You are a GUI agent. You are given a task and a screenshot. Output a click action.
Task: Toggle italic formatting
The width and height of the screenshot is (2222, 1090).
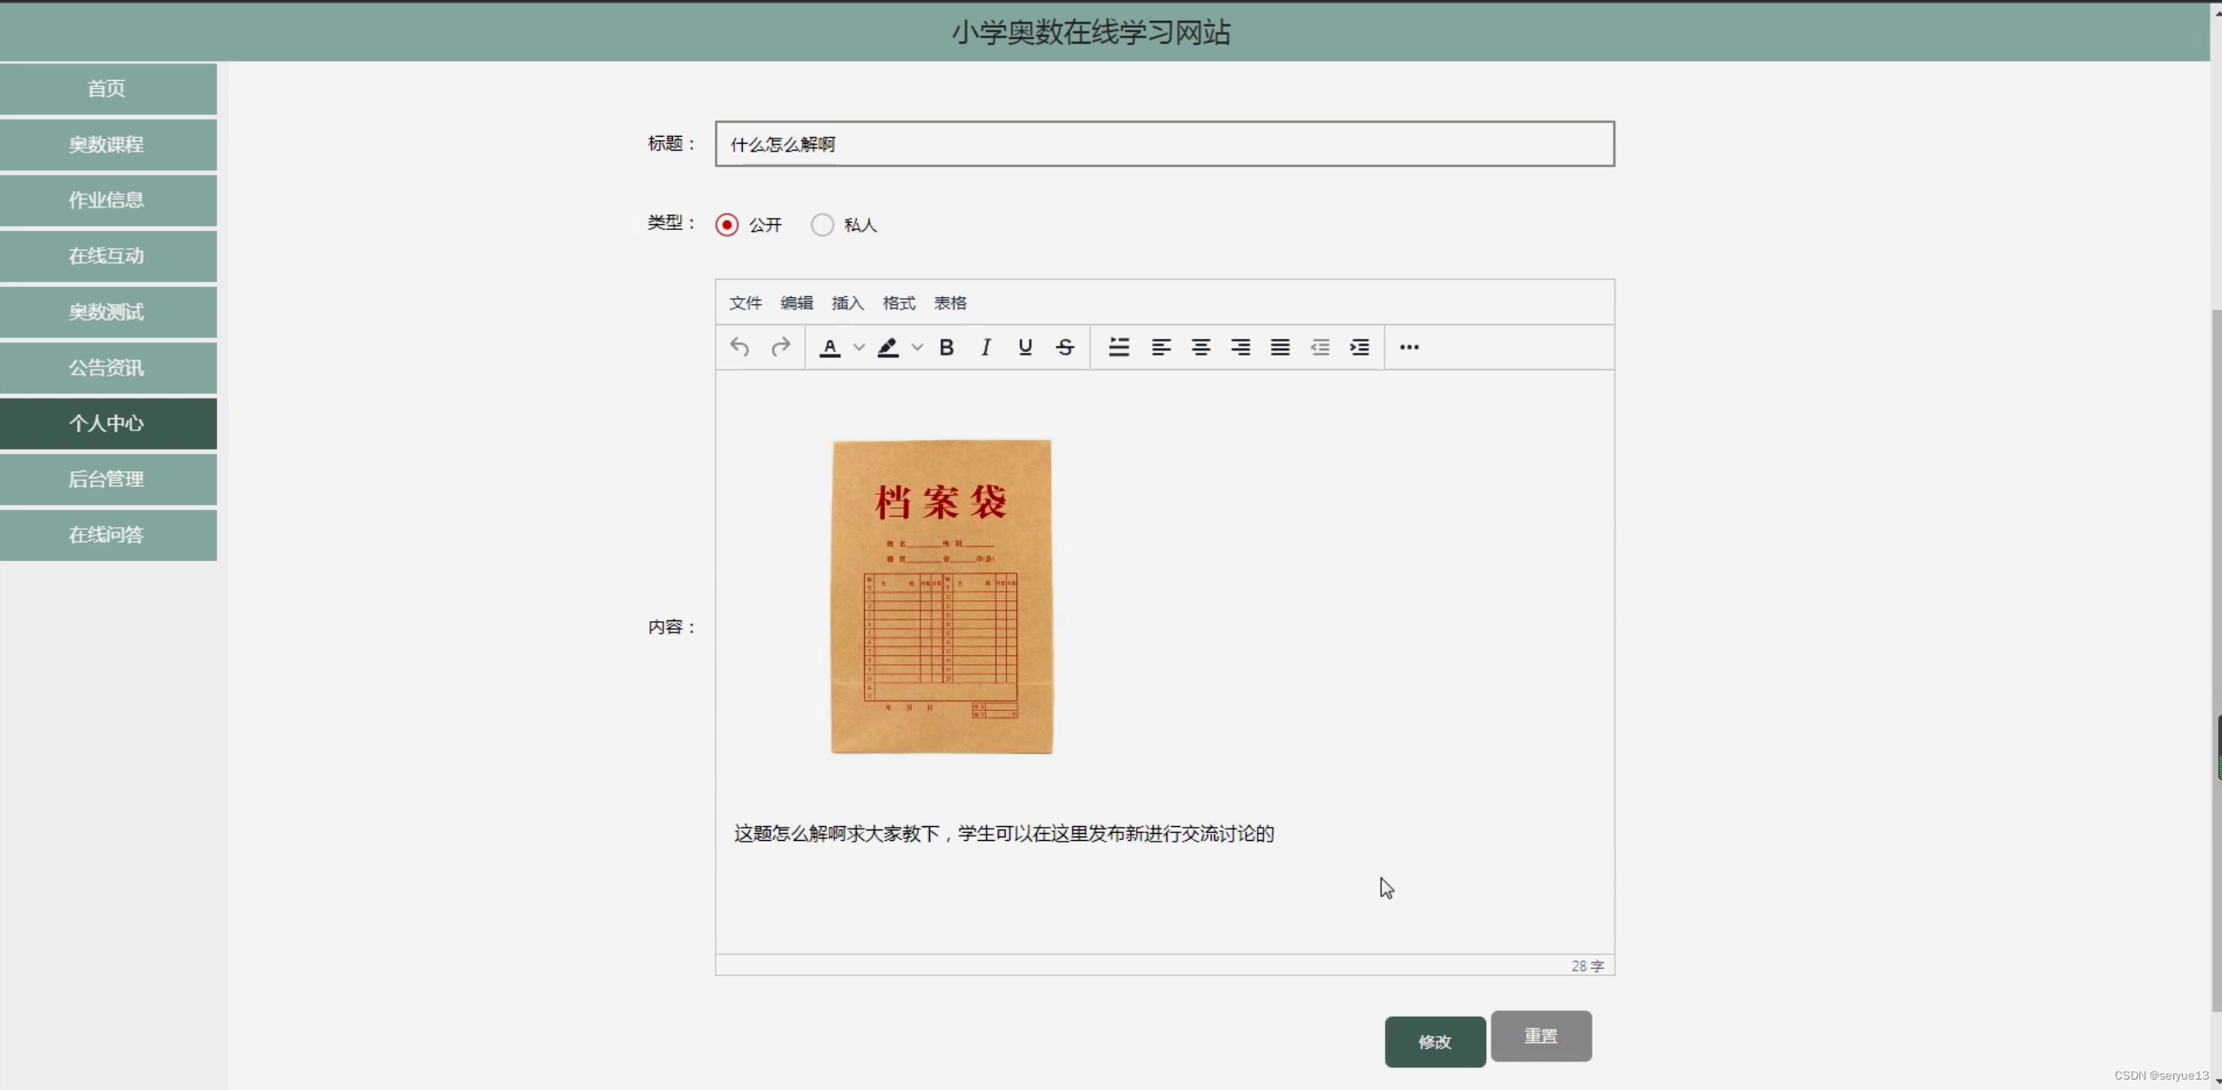click(x=985, y=347)
